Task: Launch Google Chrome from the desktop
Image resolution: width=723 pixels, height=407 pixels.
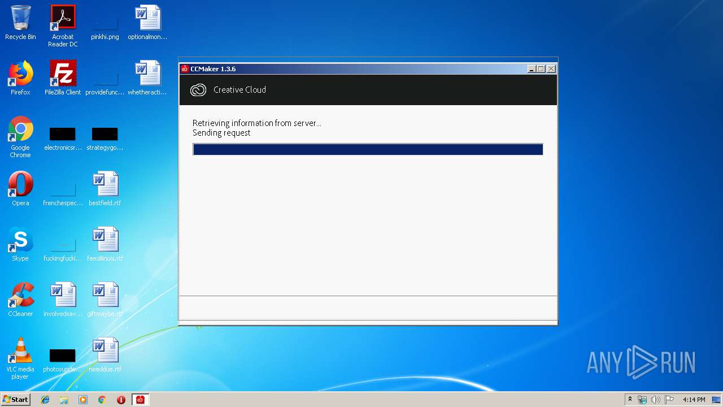Action: pos(20,129)
